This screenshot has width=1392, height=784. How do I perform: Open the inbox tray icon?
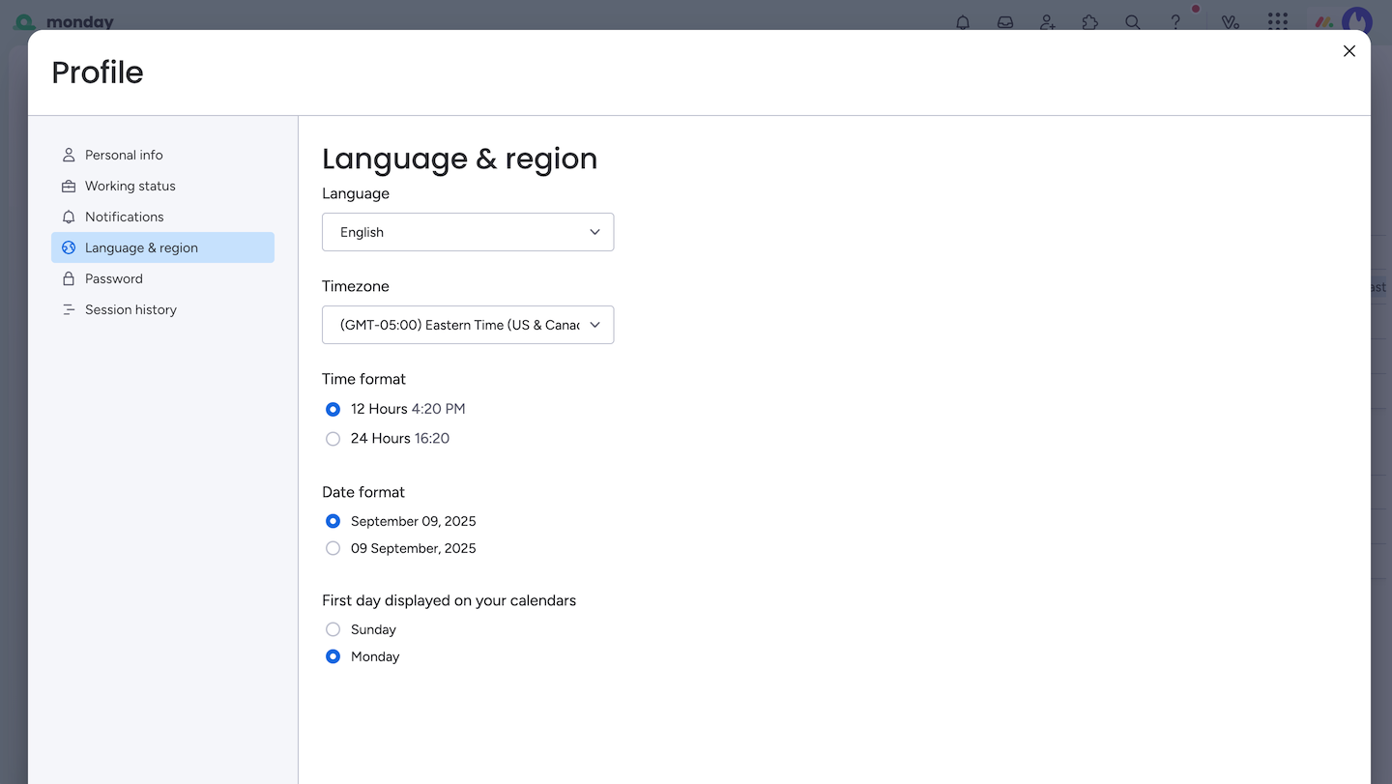(1005, 22)
